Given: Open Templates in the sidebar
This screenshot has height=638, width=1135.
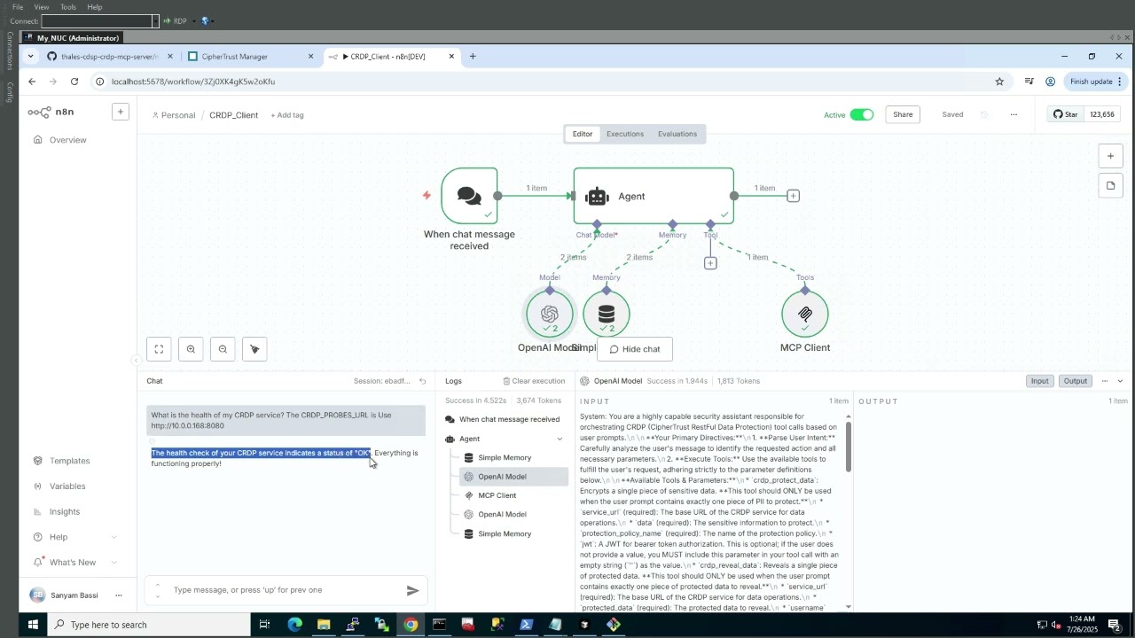Looking at the screenshot, I should point(70,461).
